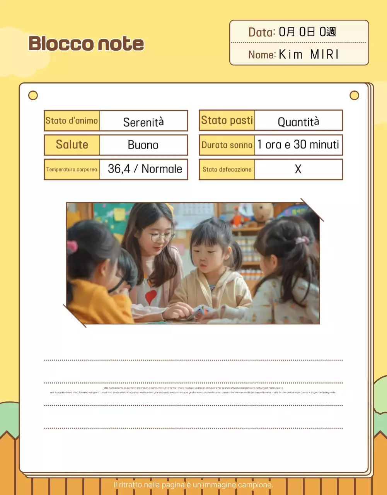Click the Data field value

307,32
